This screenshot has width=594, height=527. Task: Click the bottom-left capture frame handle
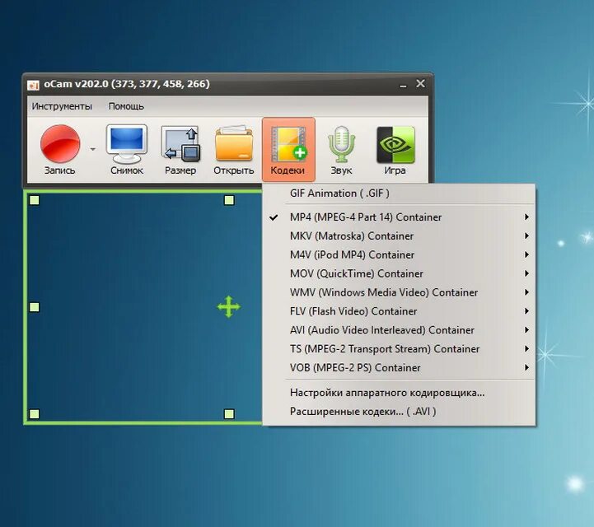(x=35, y=414)
